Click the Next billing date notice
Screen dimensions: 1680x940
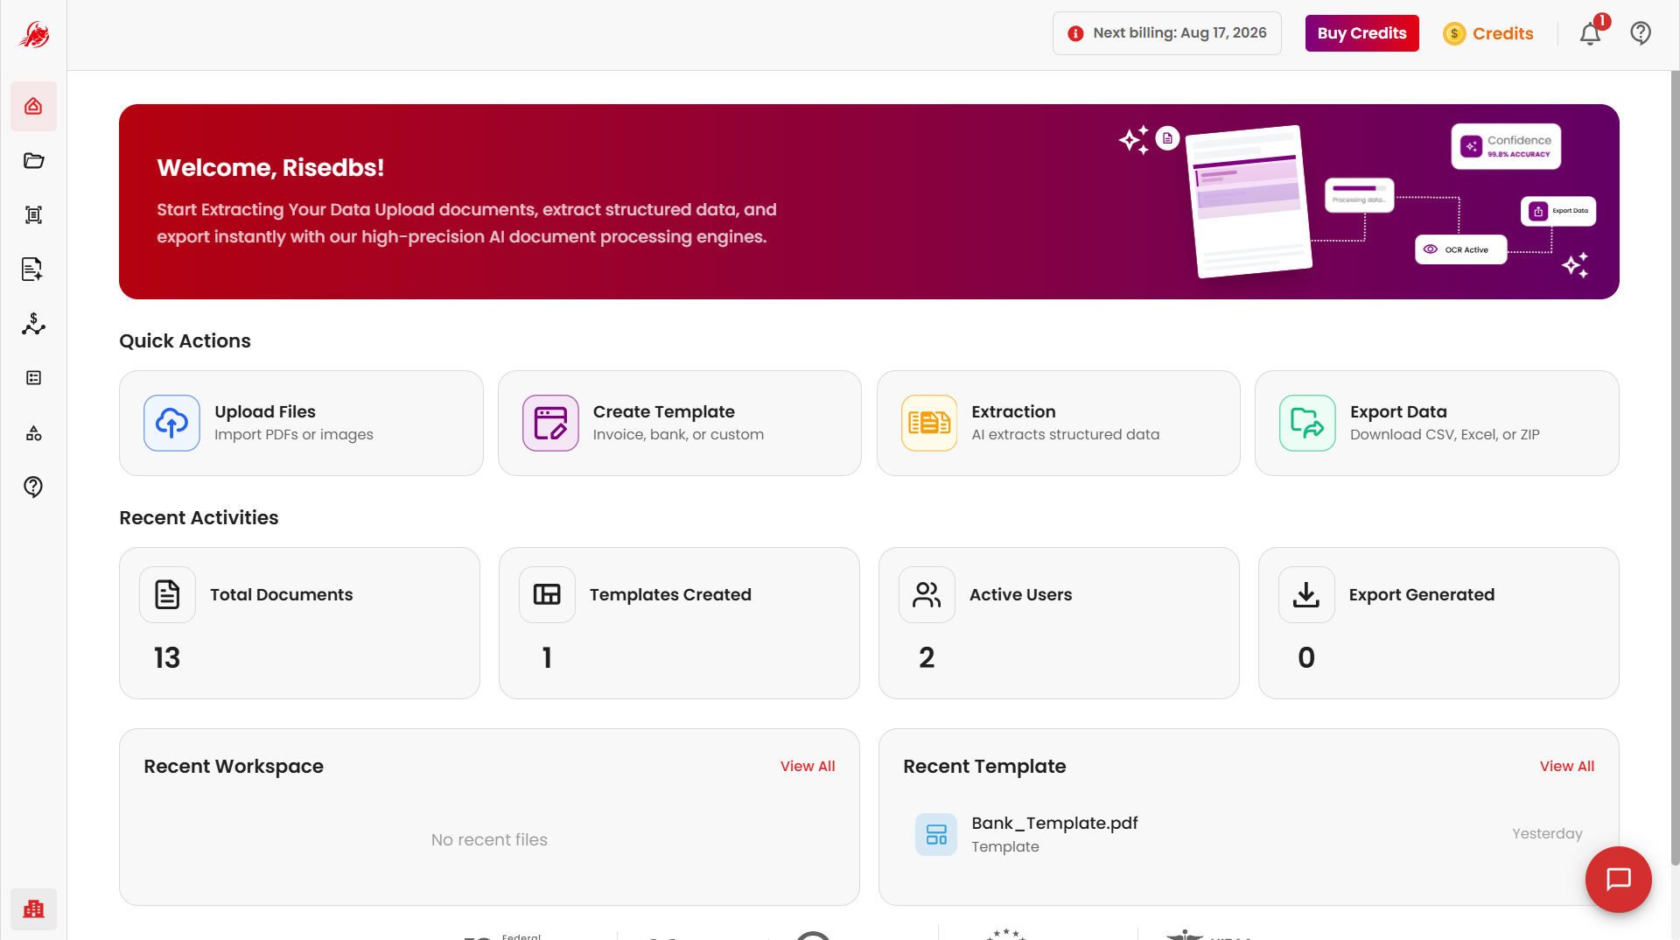pyautogui.click(x=1166, y=33)
